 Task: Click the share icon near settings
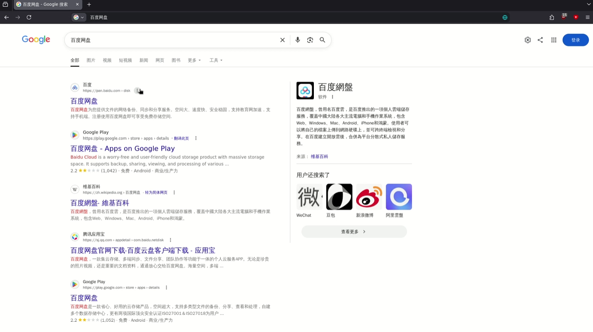coord(540,40)
